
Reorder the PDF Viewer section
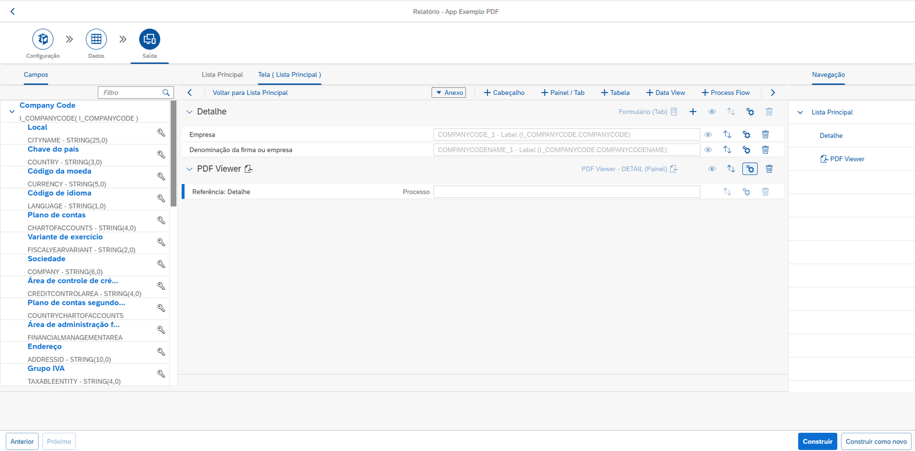click(731, 169)
